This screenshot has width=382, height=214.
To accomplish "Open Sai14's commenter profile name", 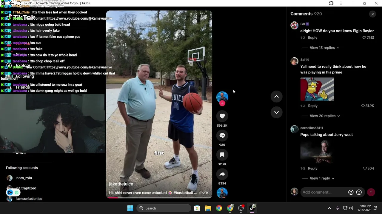I will [x=304, y=60].
